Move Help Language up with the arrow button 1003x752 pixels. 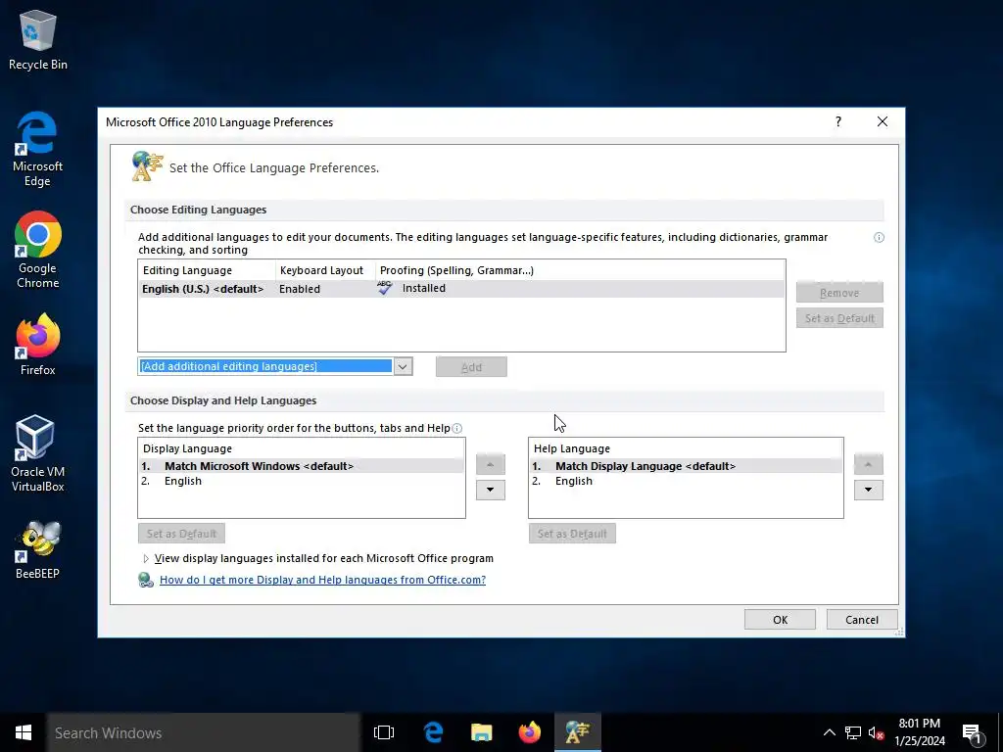[868, 464]
